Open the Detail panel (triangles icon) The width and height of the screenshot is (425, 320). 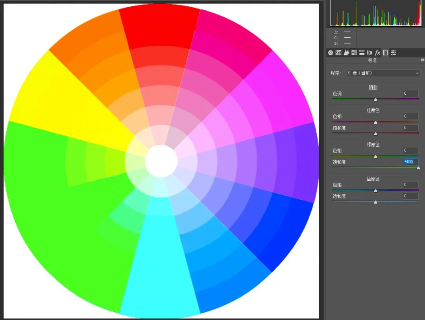click(346, 53)
